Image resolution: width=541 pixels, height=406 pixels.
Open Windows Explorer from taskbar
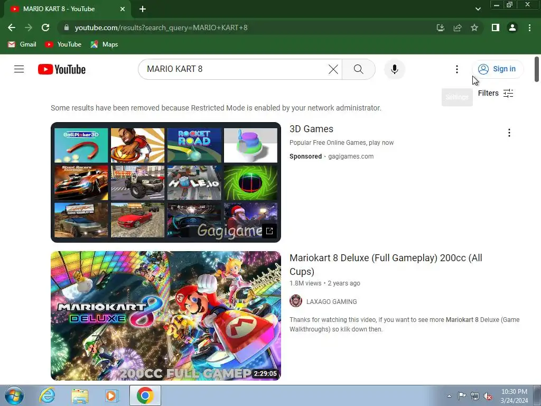80,395
